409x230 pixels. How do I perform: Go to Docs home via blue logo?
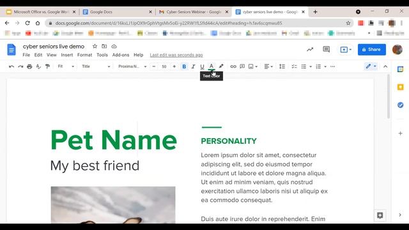[12, 50]
